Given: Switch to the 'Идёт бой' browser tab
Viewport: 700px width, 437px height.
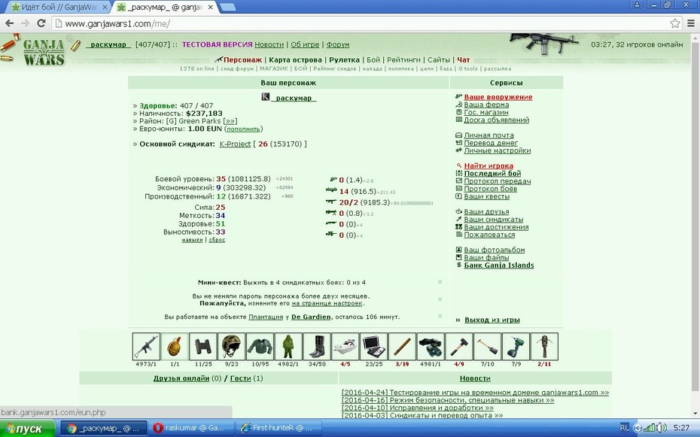Looking at the screenshot, I should point(56,7).
